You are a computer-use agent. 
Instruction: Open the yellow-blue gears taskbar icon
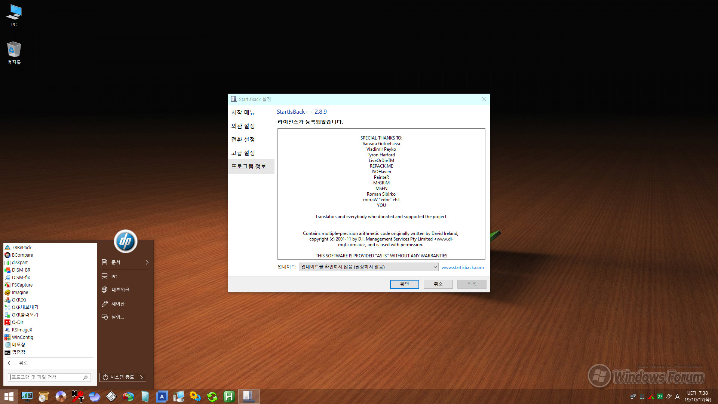(x=195, y=397)
